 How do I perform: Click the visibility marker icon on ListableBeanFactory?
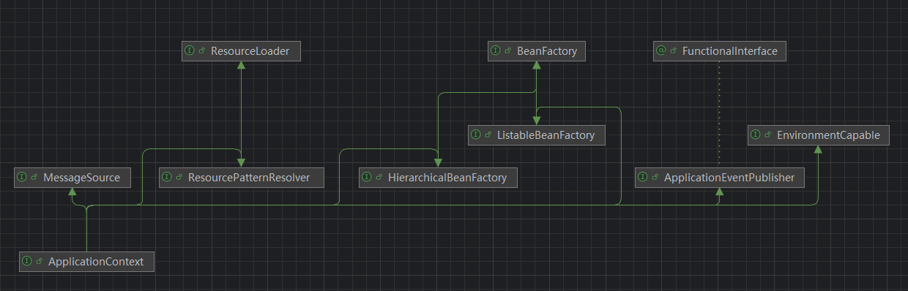point(488,135)
